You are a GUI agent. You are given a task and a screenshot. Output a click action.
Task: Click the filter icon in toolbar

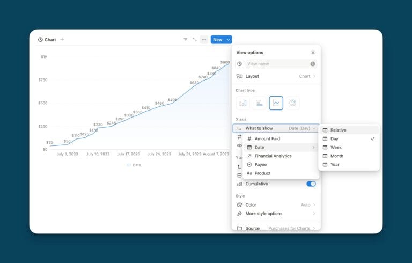coord(186,40)
